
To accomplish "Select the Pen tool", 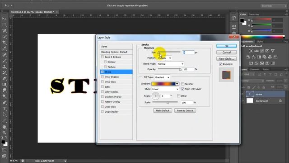I will coord(4,102).
